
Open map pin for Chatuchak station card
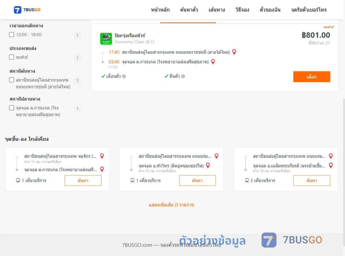point(102,156)
